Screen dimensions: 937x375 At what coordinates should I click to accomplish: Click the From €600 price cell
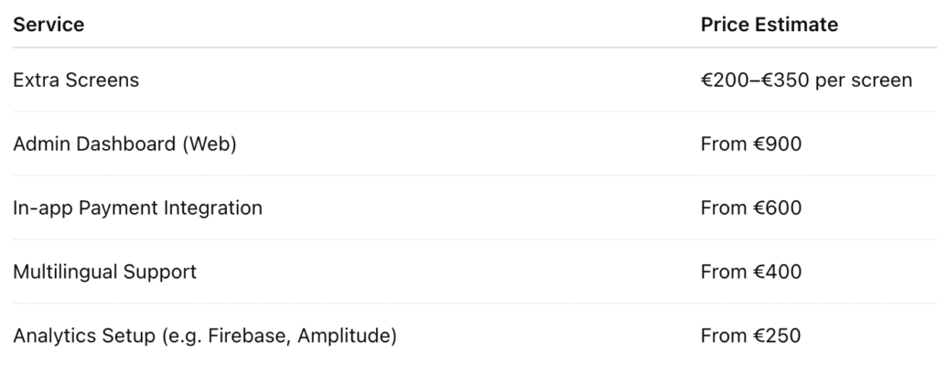point(750,208)
